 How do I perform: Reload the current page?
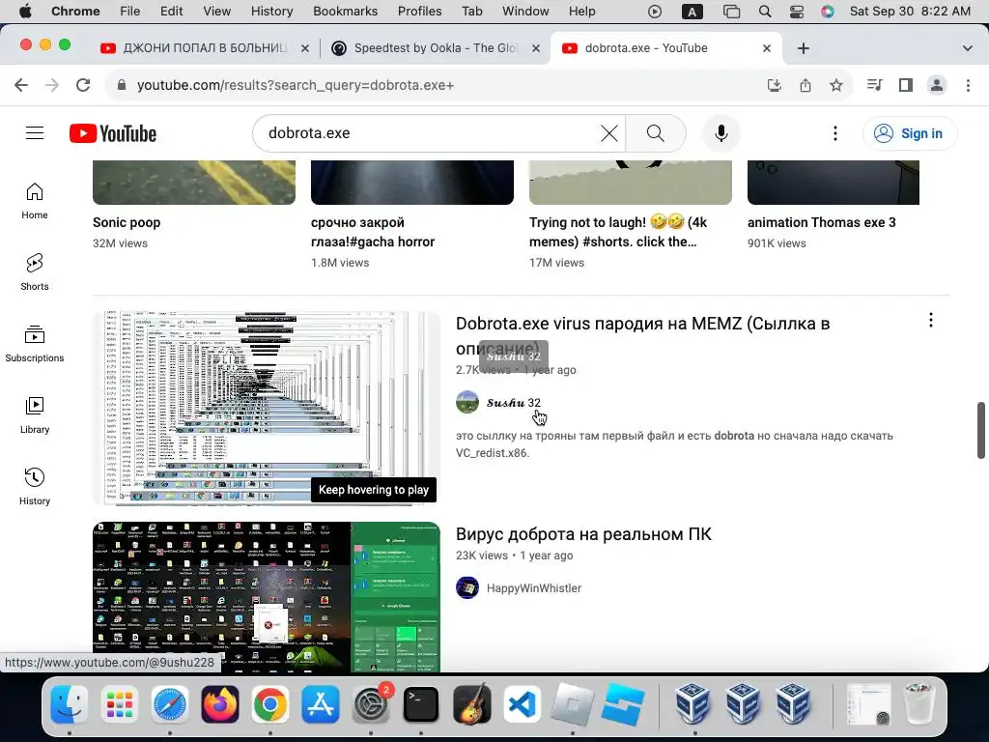(x=83, y=85)
